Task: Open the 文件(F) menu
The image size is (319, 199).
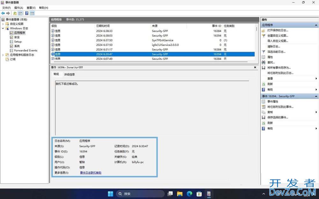Action: (6, 8)
